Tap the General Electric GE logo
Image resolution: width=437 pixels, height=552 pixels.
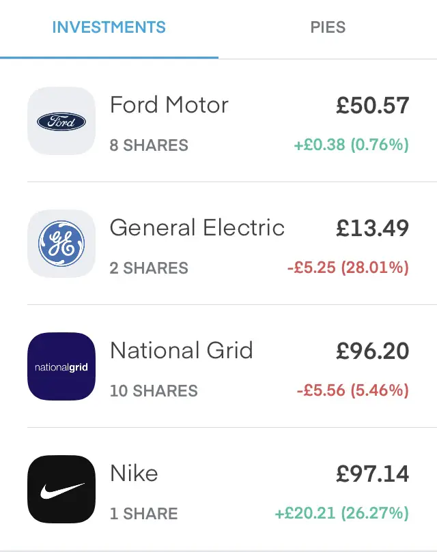point(61,244)
